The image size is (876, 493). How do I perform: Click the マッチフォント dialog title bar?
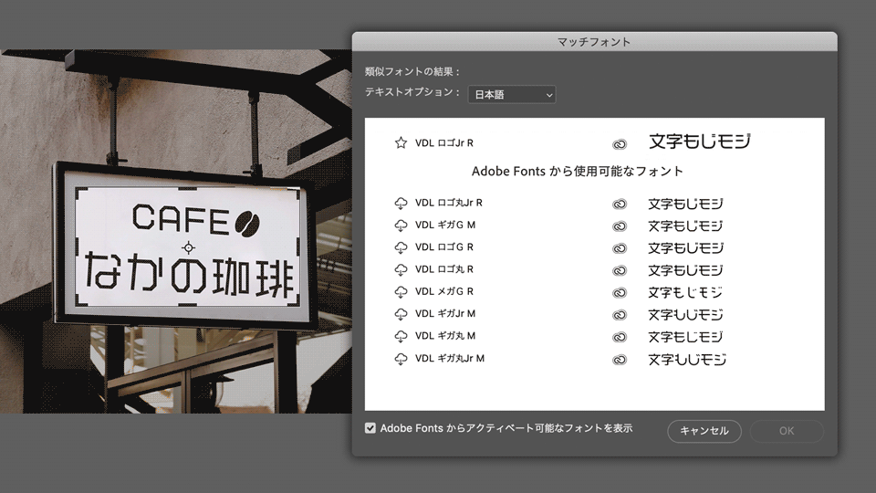point(594,42)
